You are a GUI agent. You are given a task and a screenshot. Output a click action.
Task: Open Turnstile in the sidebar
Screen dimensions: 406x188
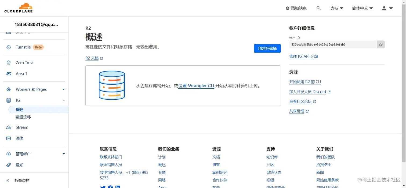(23, 47)
